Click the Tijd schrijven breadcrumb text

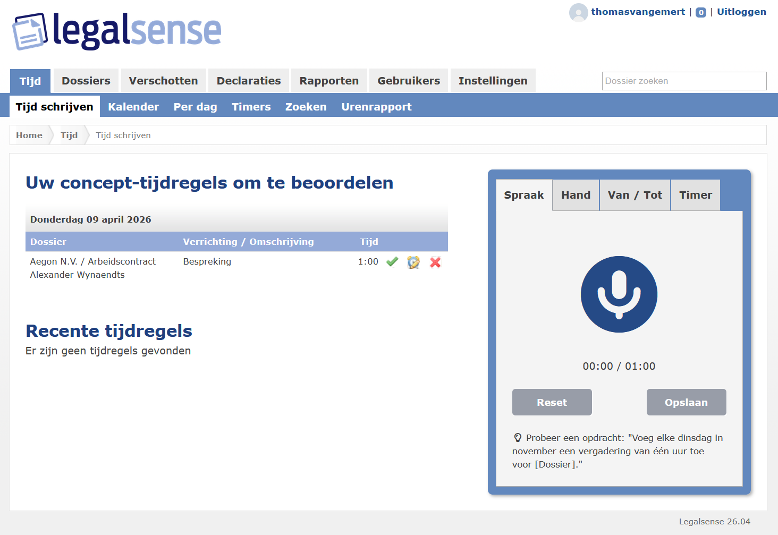(x=123, y=135)
